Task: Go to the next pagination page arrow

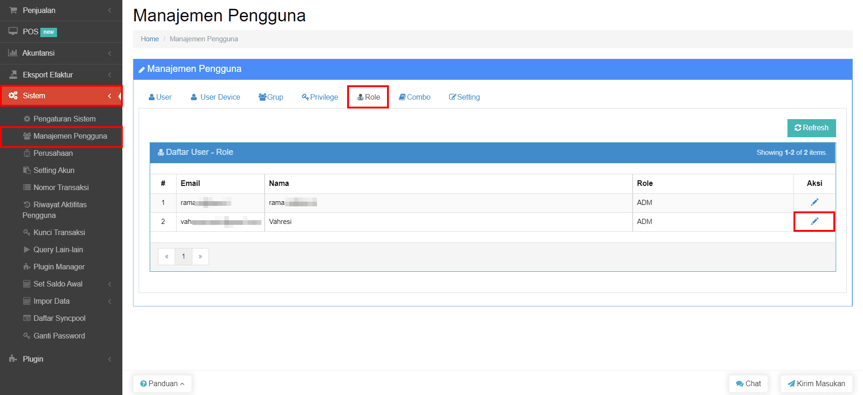Action: (200, 256)
